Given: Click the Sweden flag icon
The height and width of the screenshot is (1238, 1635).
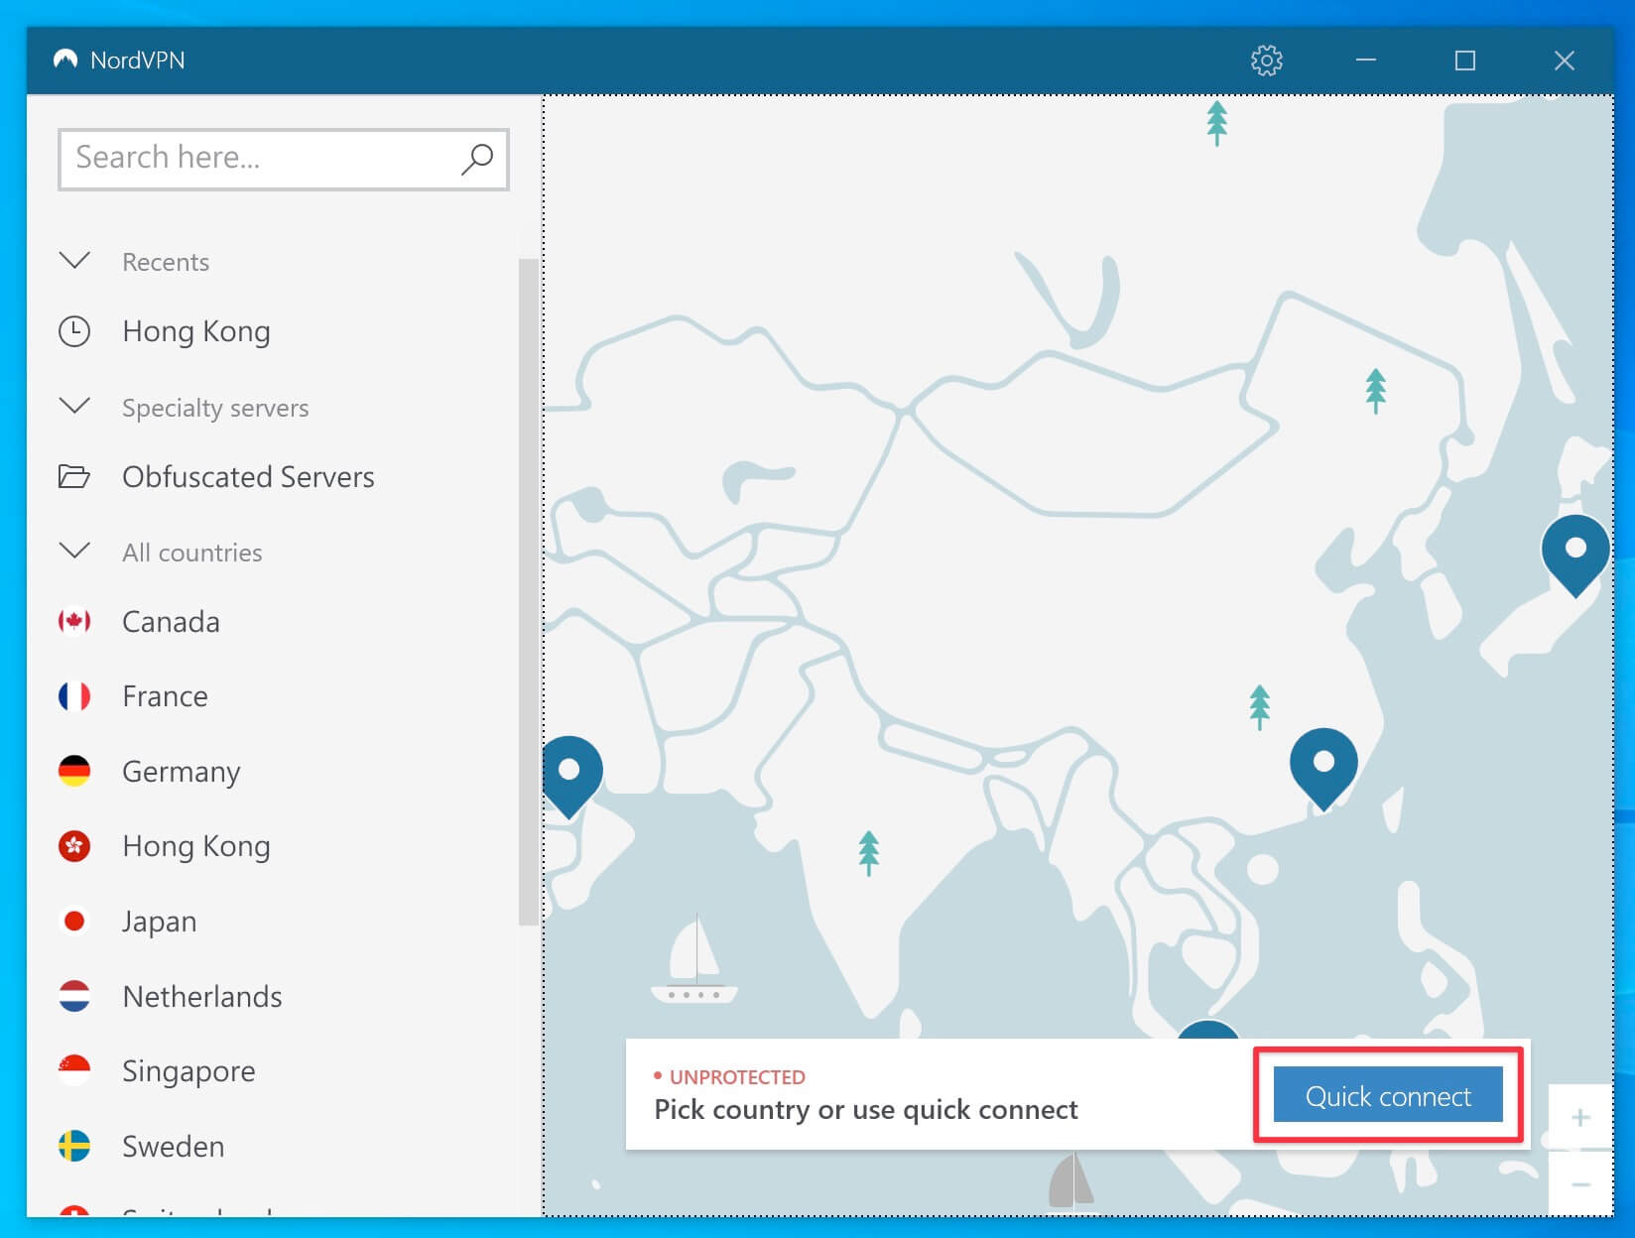Looking at the screenshot, I should [74, 1147].
